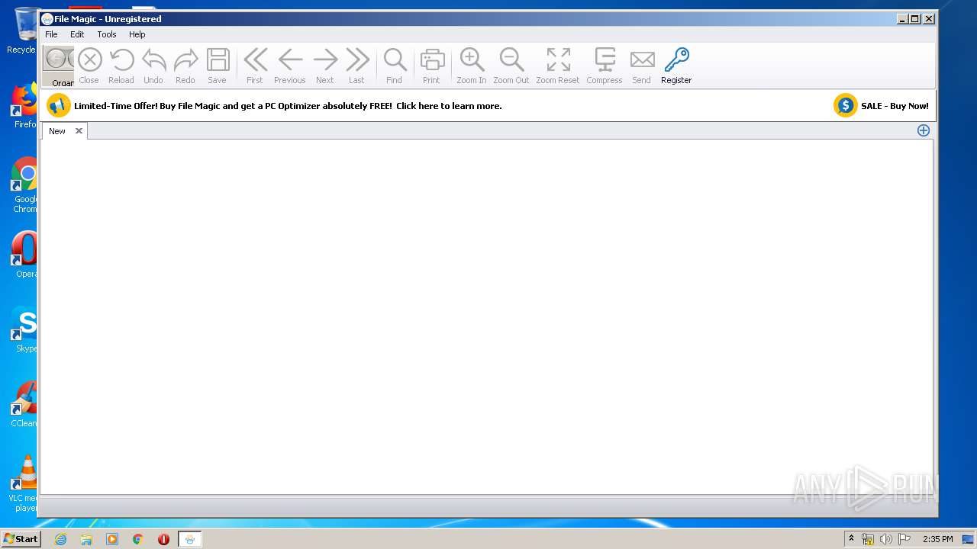977x549 pixels.
Task: Click SALE - Buy Now! button
Action: (x=895, y=106)
